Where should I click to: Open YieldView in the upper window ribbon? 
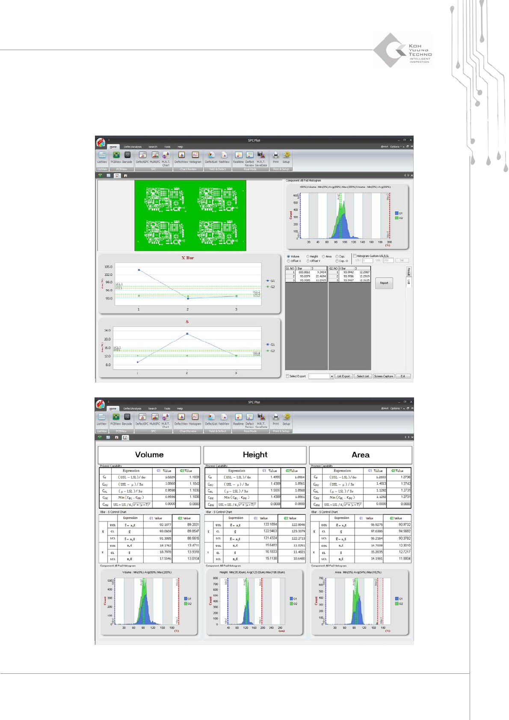click(224, 157)
